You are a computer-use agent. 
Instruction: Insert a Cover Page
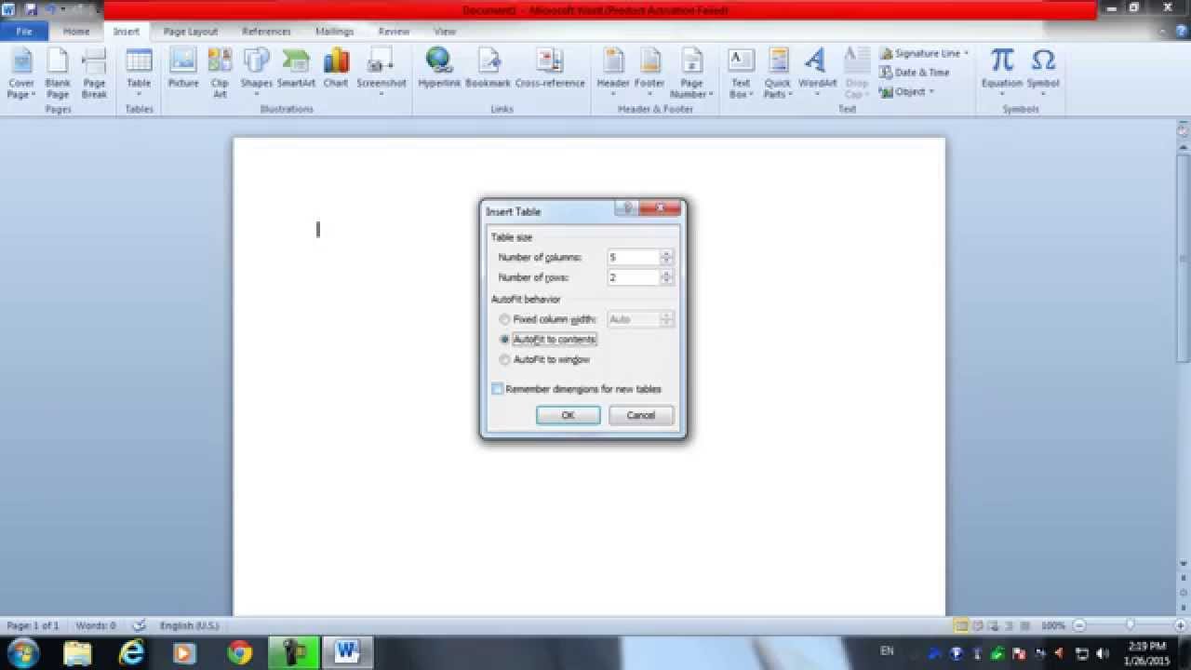20,74
